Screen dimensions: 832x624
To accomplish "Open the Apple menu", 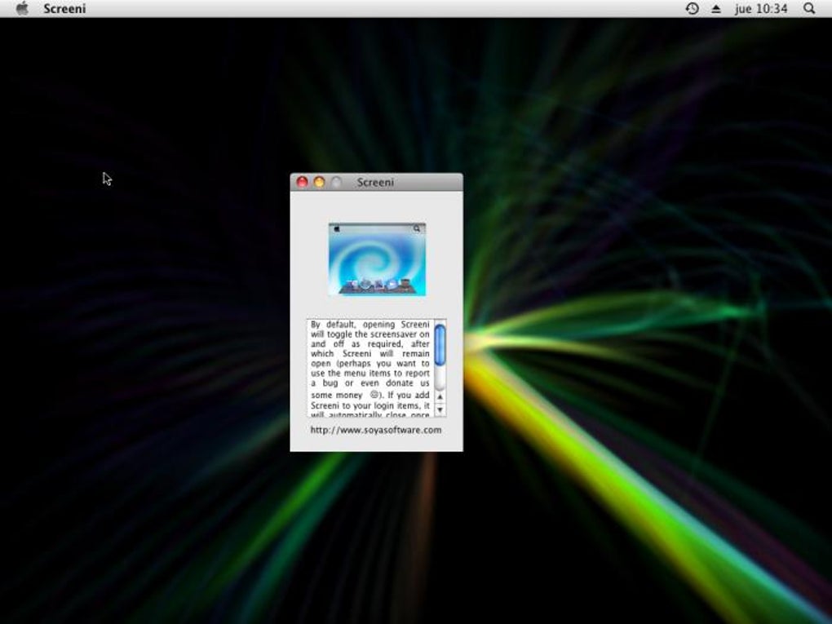I will click(22, 8).
